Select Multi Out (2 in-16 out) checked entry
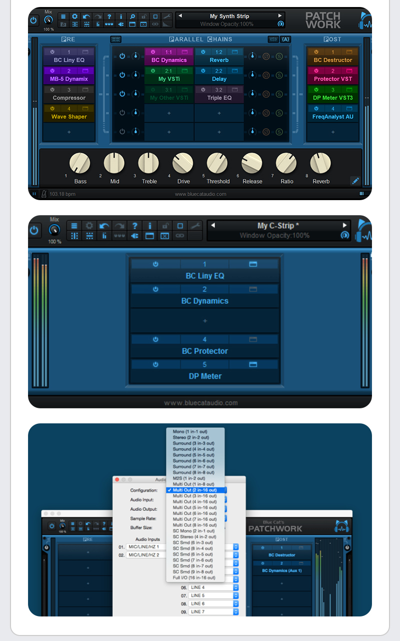 click(195, 490)
